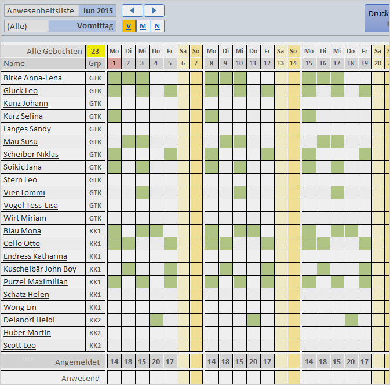Click the yellow 23 booked count box
Screen dimensions: 390x385
coord(95,51)
